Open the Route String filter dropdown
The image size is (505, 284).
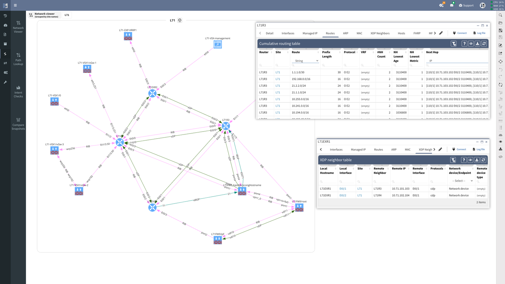point(305,61)
